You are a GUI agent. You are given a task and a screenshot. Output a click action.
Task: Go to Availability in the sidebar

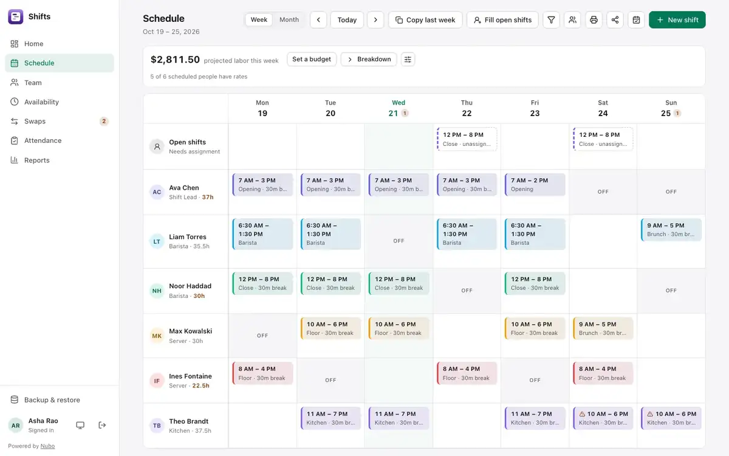tap(60, 102)
